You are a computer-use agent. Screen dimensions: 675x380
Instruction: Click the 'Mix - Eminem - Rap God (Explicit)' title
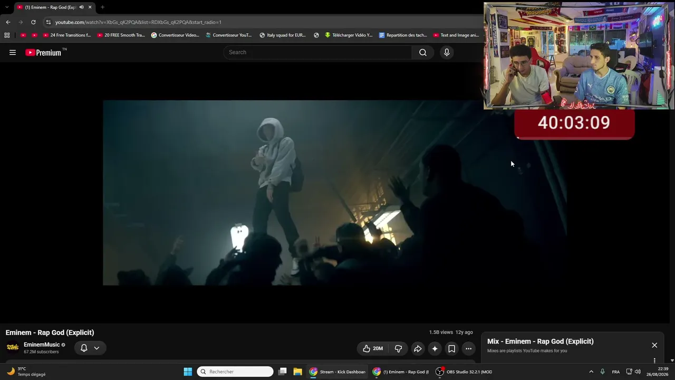[541, 341]
